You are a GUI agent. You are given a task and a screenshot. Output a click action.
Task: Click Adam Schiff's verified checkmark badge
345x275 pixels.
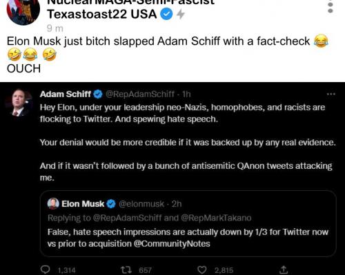click(98, 94)
